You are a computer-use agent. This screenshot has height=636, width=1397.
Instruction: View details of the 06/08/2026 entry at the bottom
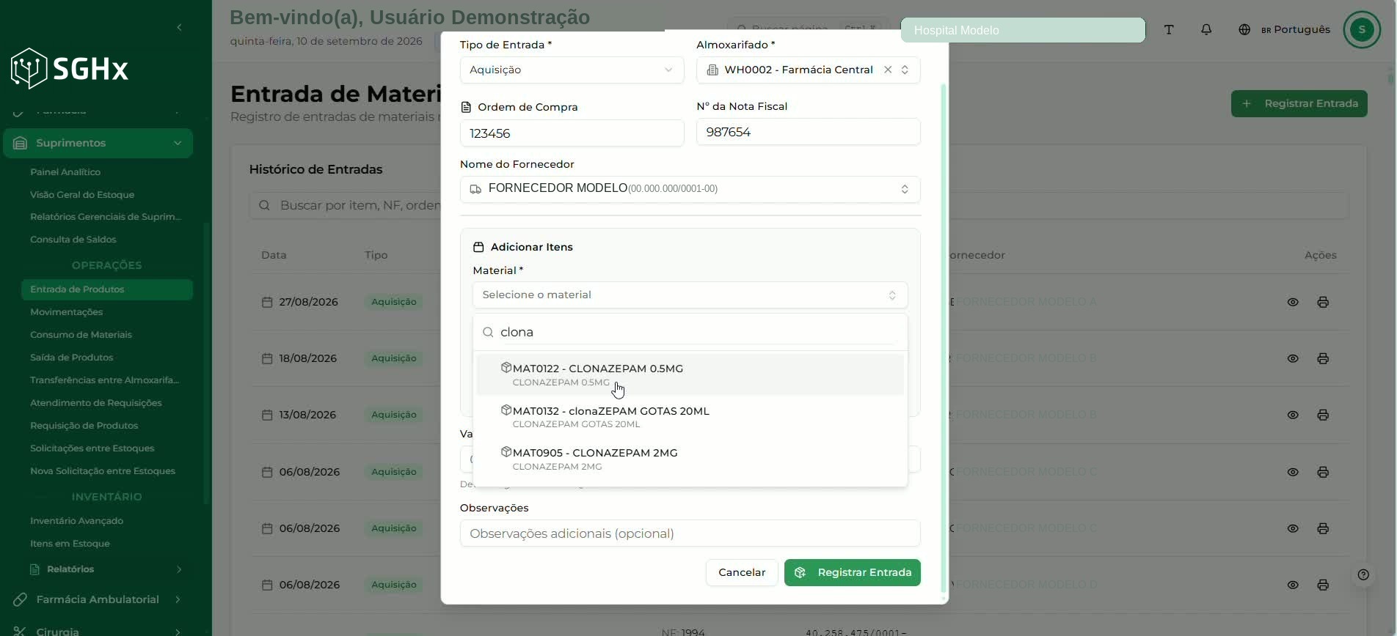click(1293, 585)
